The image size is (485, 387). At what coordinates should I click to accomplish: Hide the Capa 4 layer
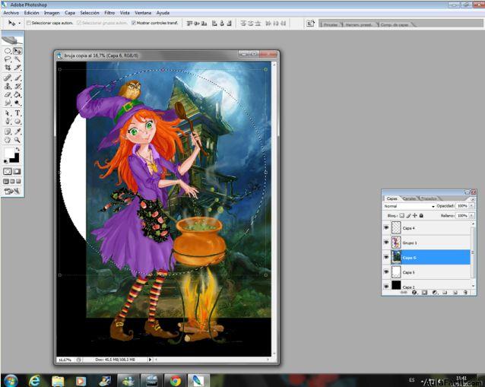click(386, 227)
